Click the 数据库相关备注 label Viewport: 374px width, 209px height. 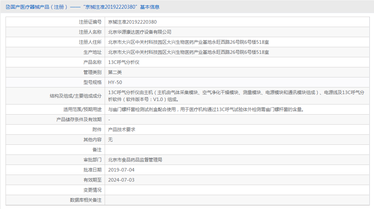86,200
